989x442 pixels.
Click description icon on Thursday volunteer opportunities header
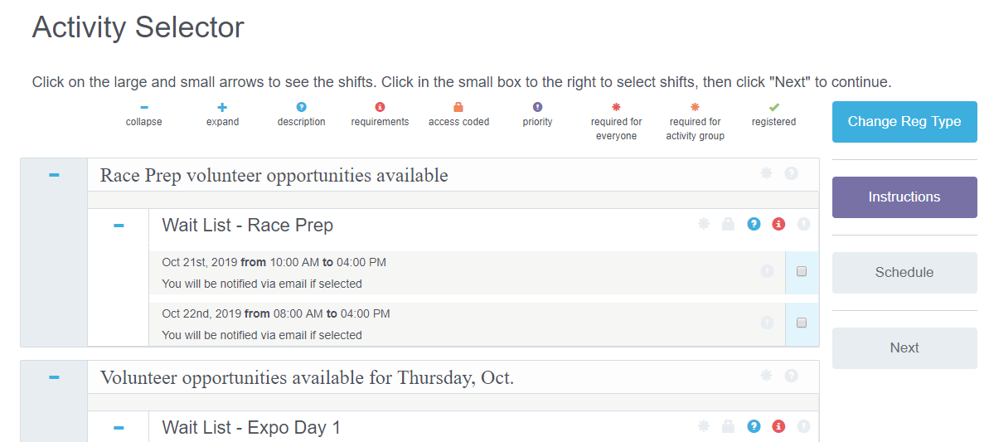tap(791, 376)
